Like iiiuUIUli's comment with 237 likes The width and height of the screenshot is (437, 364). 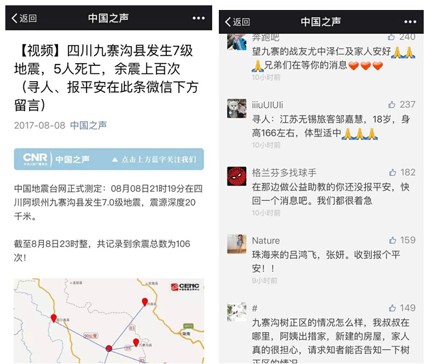pos(392,104)
